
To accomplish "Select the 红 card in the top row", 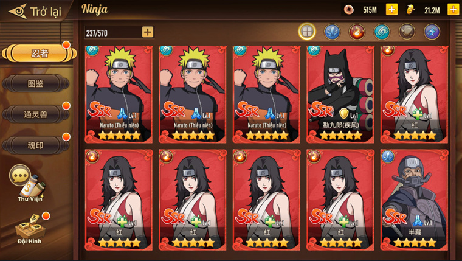I will [x=414, y=94].
